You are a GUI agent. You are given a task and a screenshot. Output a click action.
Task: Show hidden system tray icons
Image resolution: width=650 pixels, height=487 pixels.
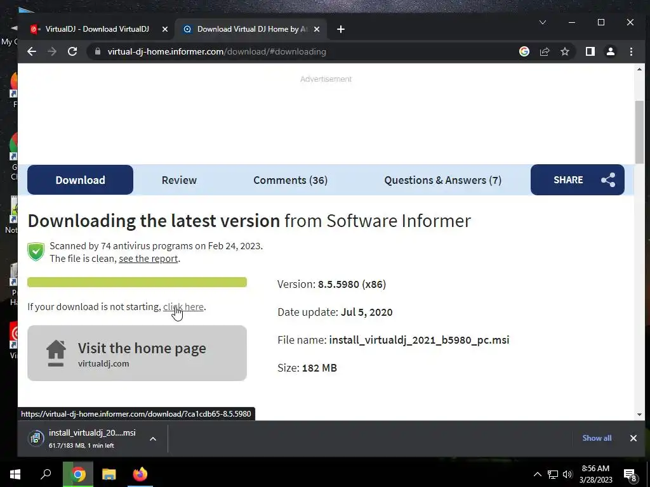[x=537, y=474]
